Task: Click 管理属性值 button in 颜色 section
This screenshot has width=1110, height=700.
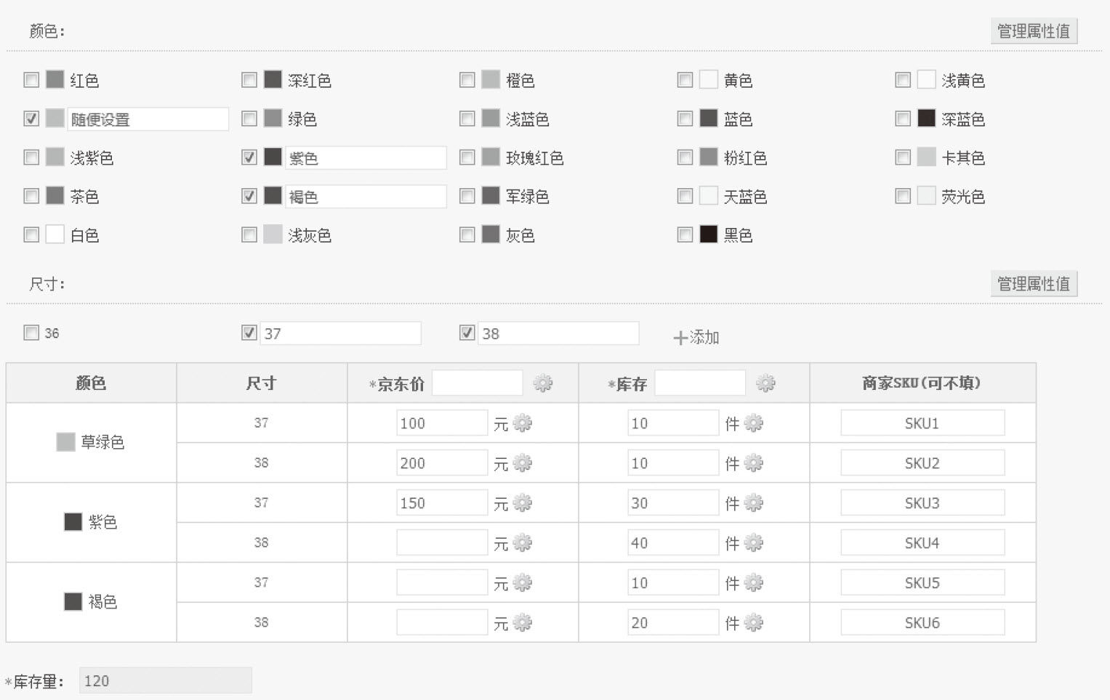Action: (x=1034, y=31)
